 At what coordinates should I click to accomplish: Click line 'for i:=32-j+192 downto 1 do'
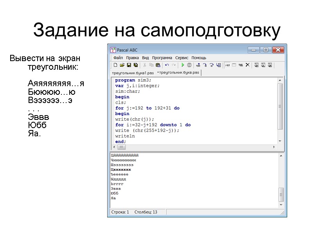pyautogui.click(x=153, y=125)
